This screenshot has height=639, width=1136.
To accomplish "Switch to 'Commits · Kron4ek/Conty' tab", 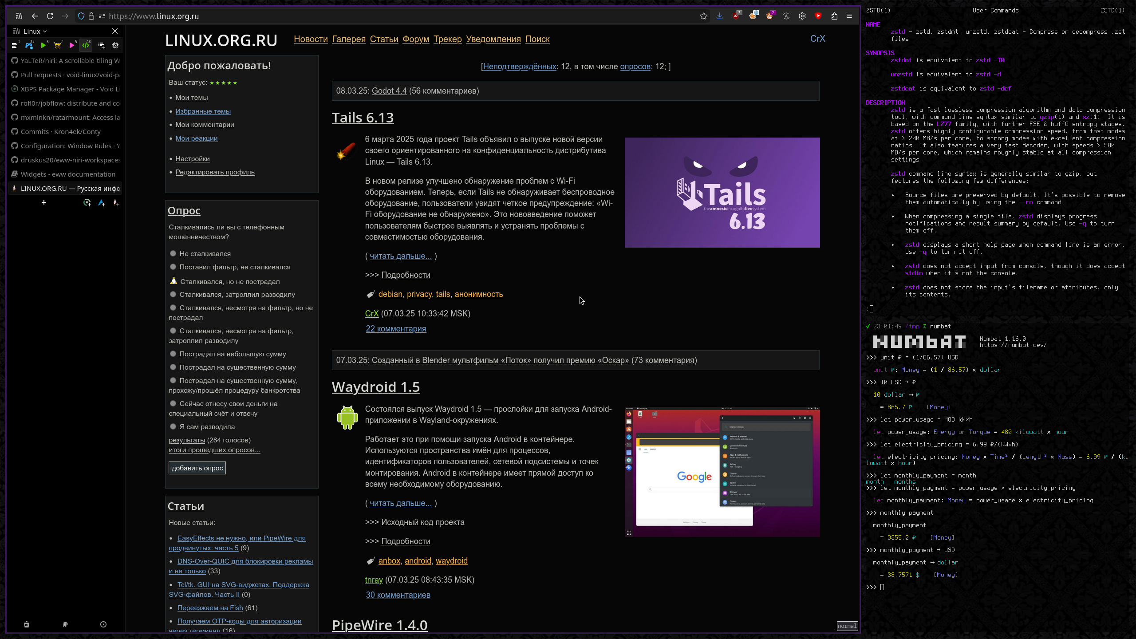I will tap(65, 131).
